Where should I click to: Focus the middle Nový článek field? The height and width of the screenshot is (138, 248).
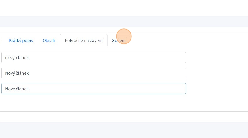pos(93,73)
